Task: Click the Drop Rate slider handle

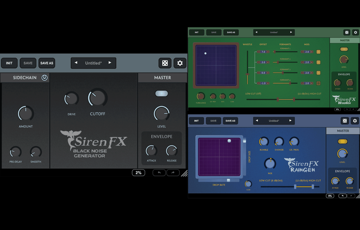Action: [x=228, y=180]
